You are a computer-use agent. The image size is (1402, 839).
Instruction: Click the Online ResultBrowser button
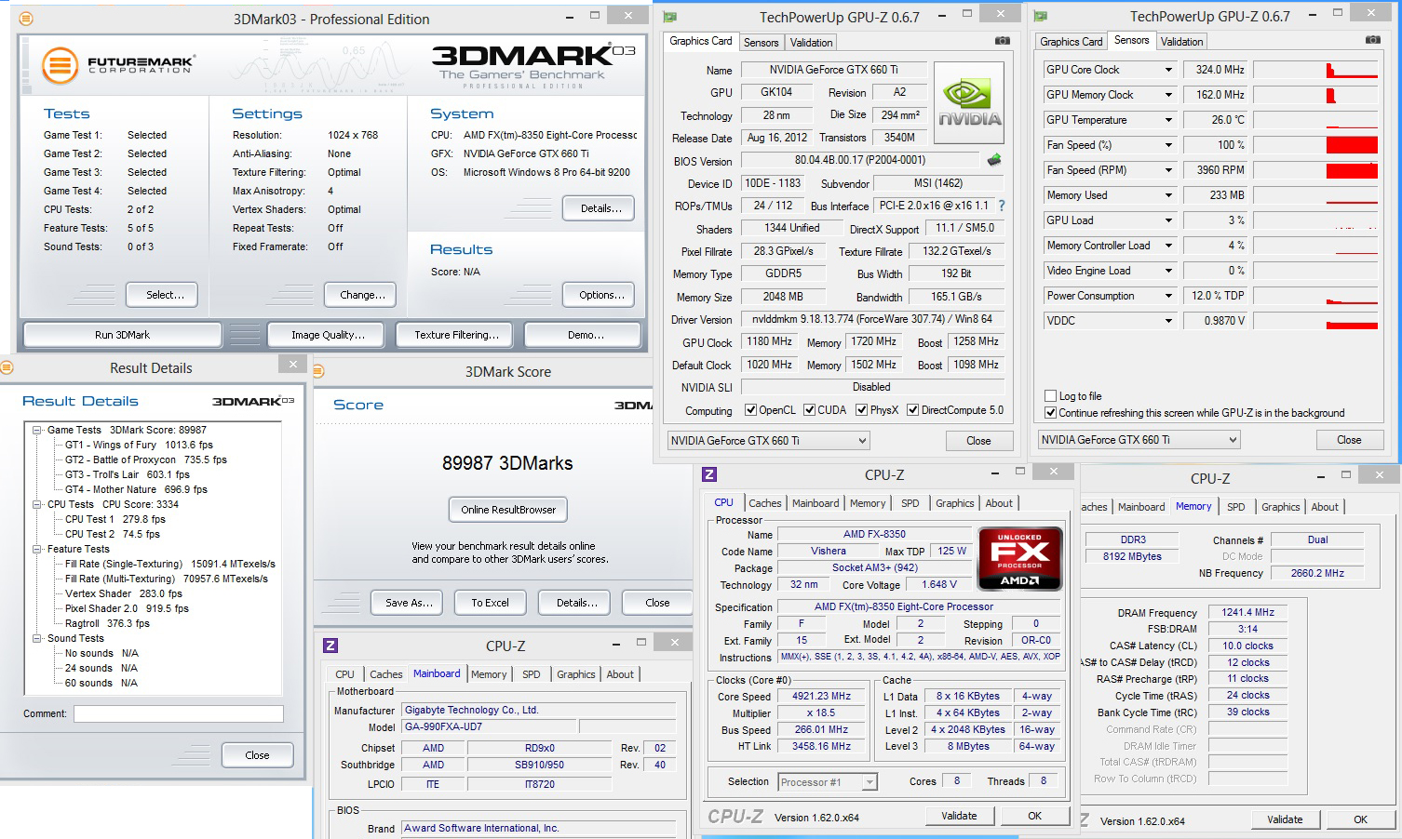tap(508, 510)
